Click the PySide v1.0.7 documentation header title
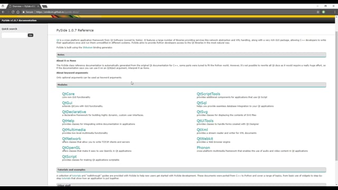338x190 pixels. (x=19, y=21)
